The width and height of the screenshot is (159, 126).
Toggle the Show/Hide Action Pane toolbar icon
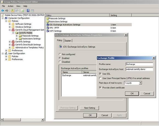click(x=32, y=11)
